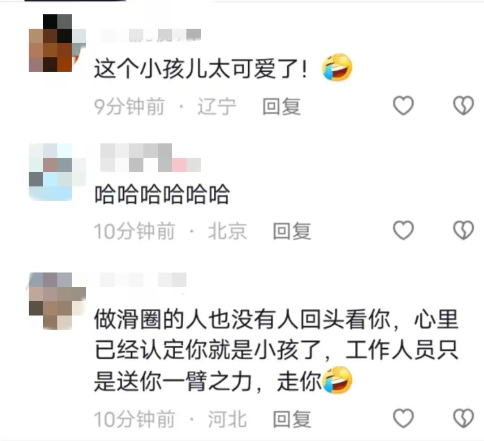Select the 哈哈哈哈哈哈 comment text
The height and width of the screenshot is (441, 484).
[162, 194]
